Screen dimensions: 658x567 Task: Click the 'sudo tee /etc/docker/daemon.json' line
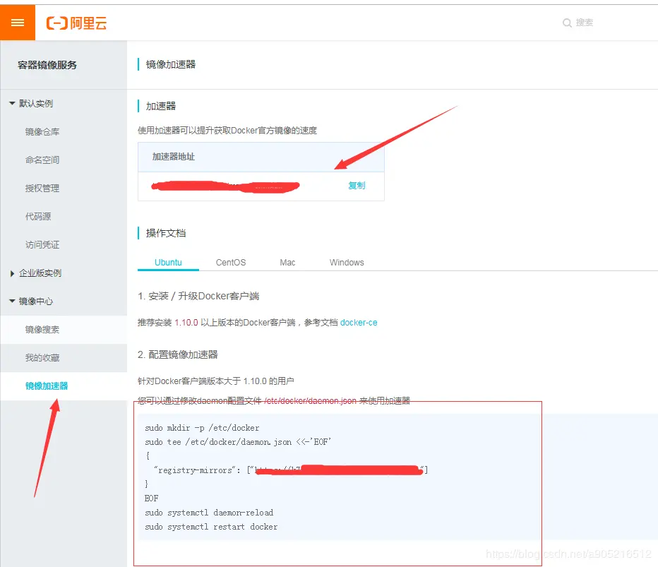pos(238,441)
